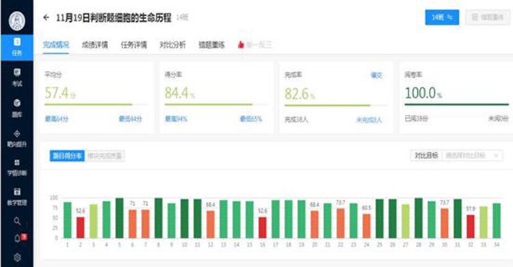Click the light-green bar for question 3
Screen dimensions: 513x267
(94, 221)
